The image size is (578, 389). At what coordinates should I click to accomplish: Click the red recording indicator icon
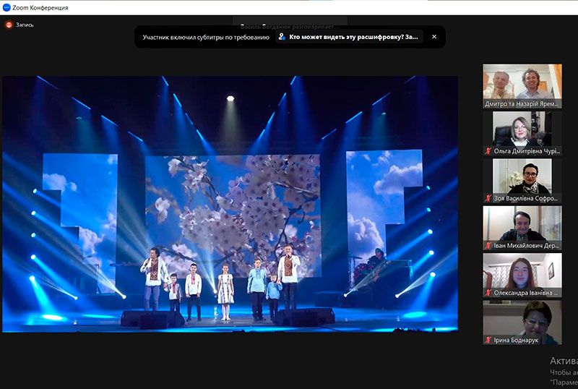(9, 25)
